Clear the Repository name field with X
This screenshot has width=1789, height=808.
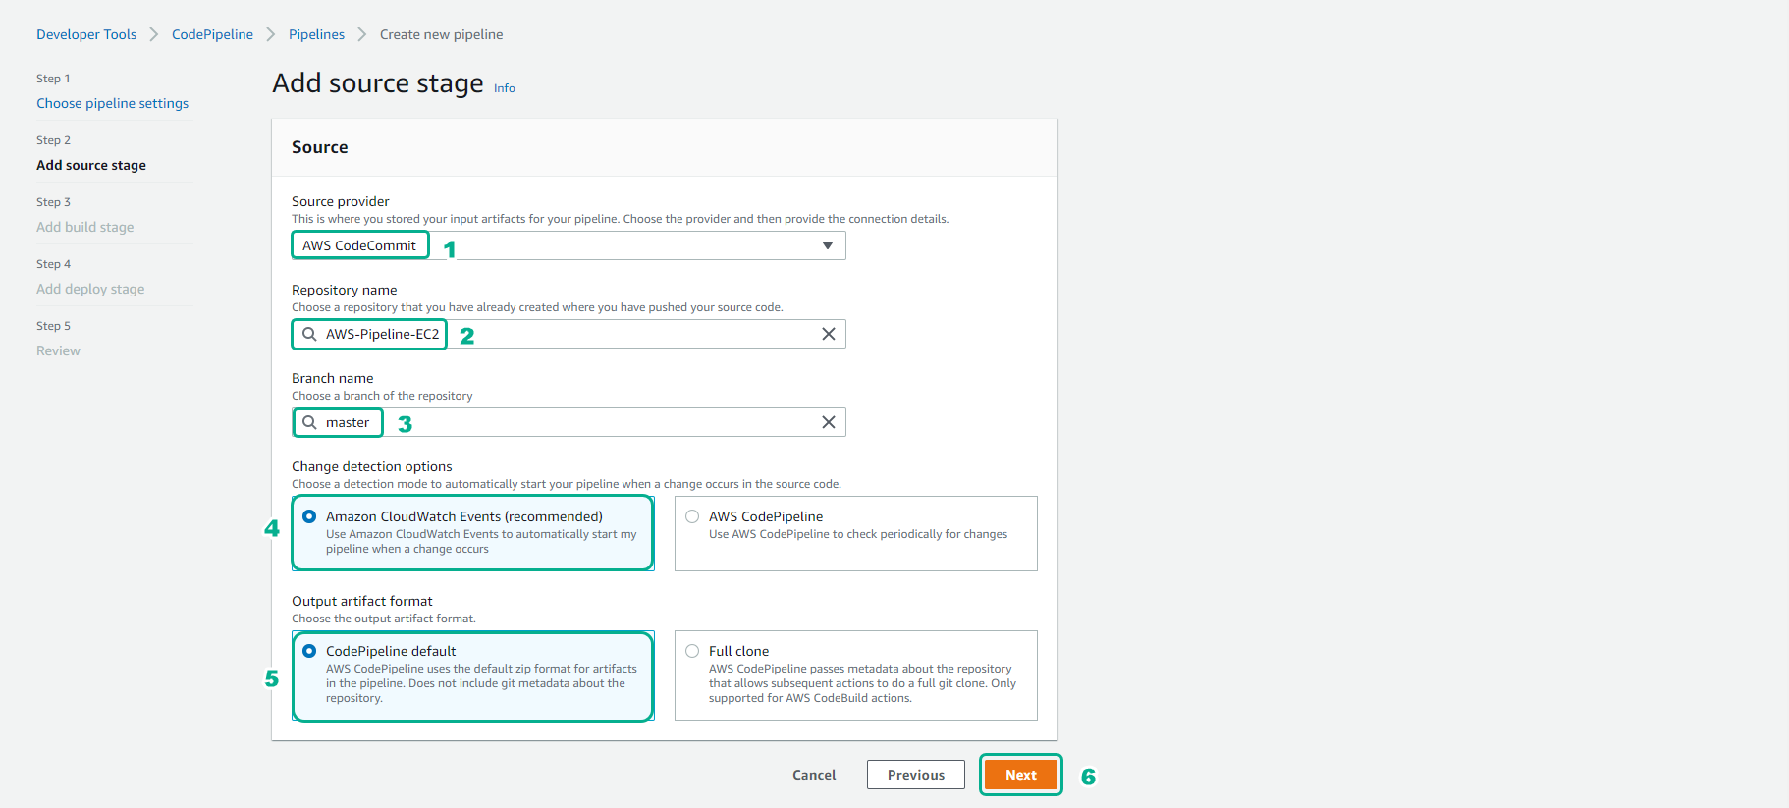pos(829,334)
